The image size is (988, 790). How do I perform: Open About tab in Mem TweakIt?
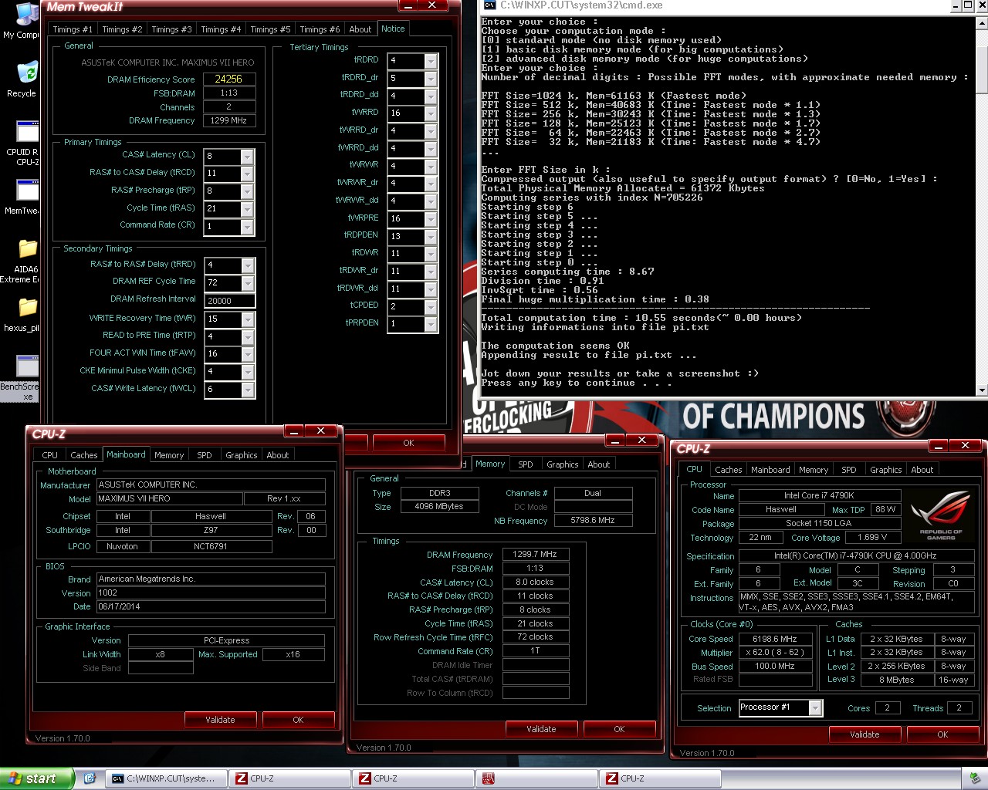360,29
